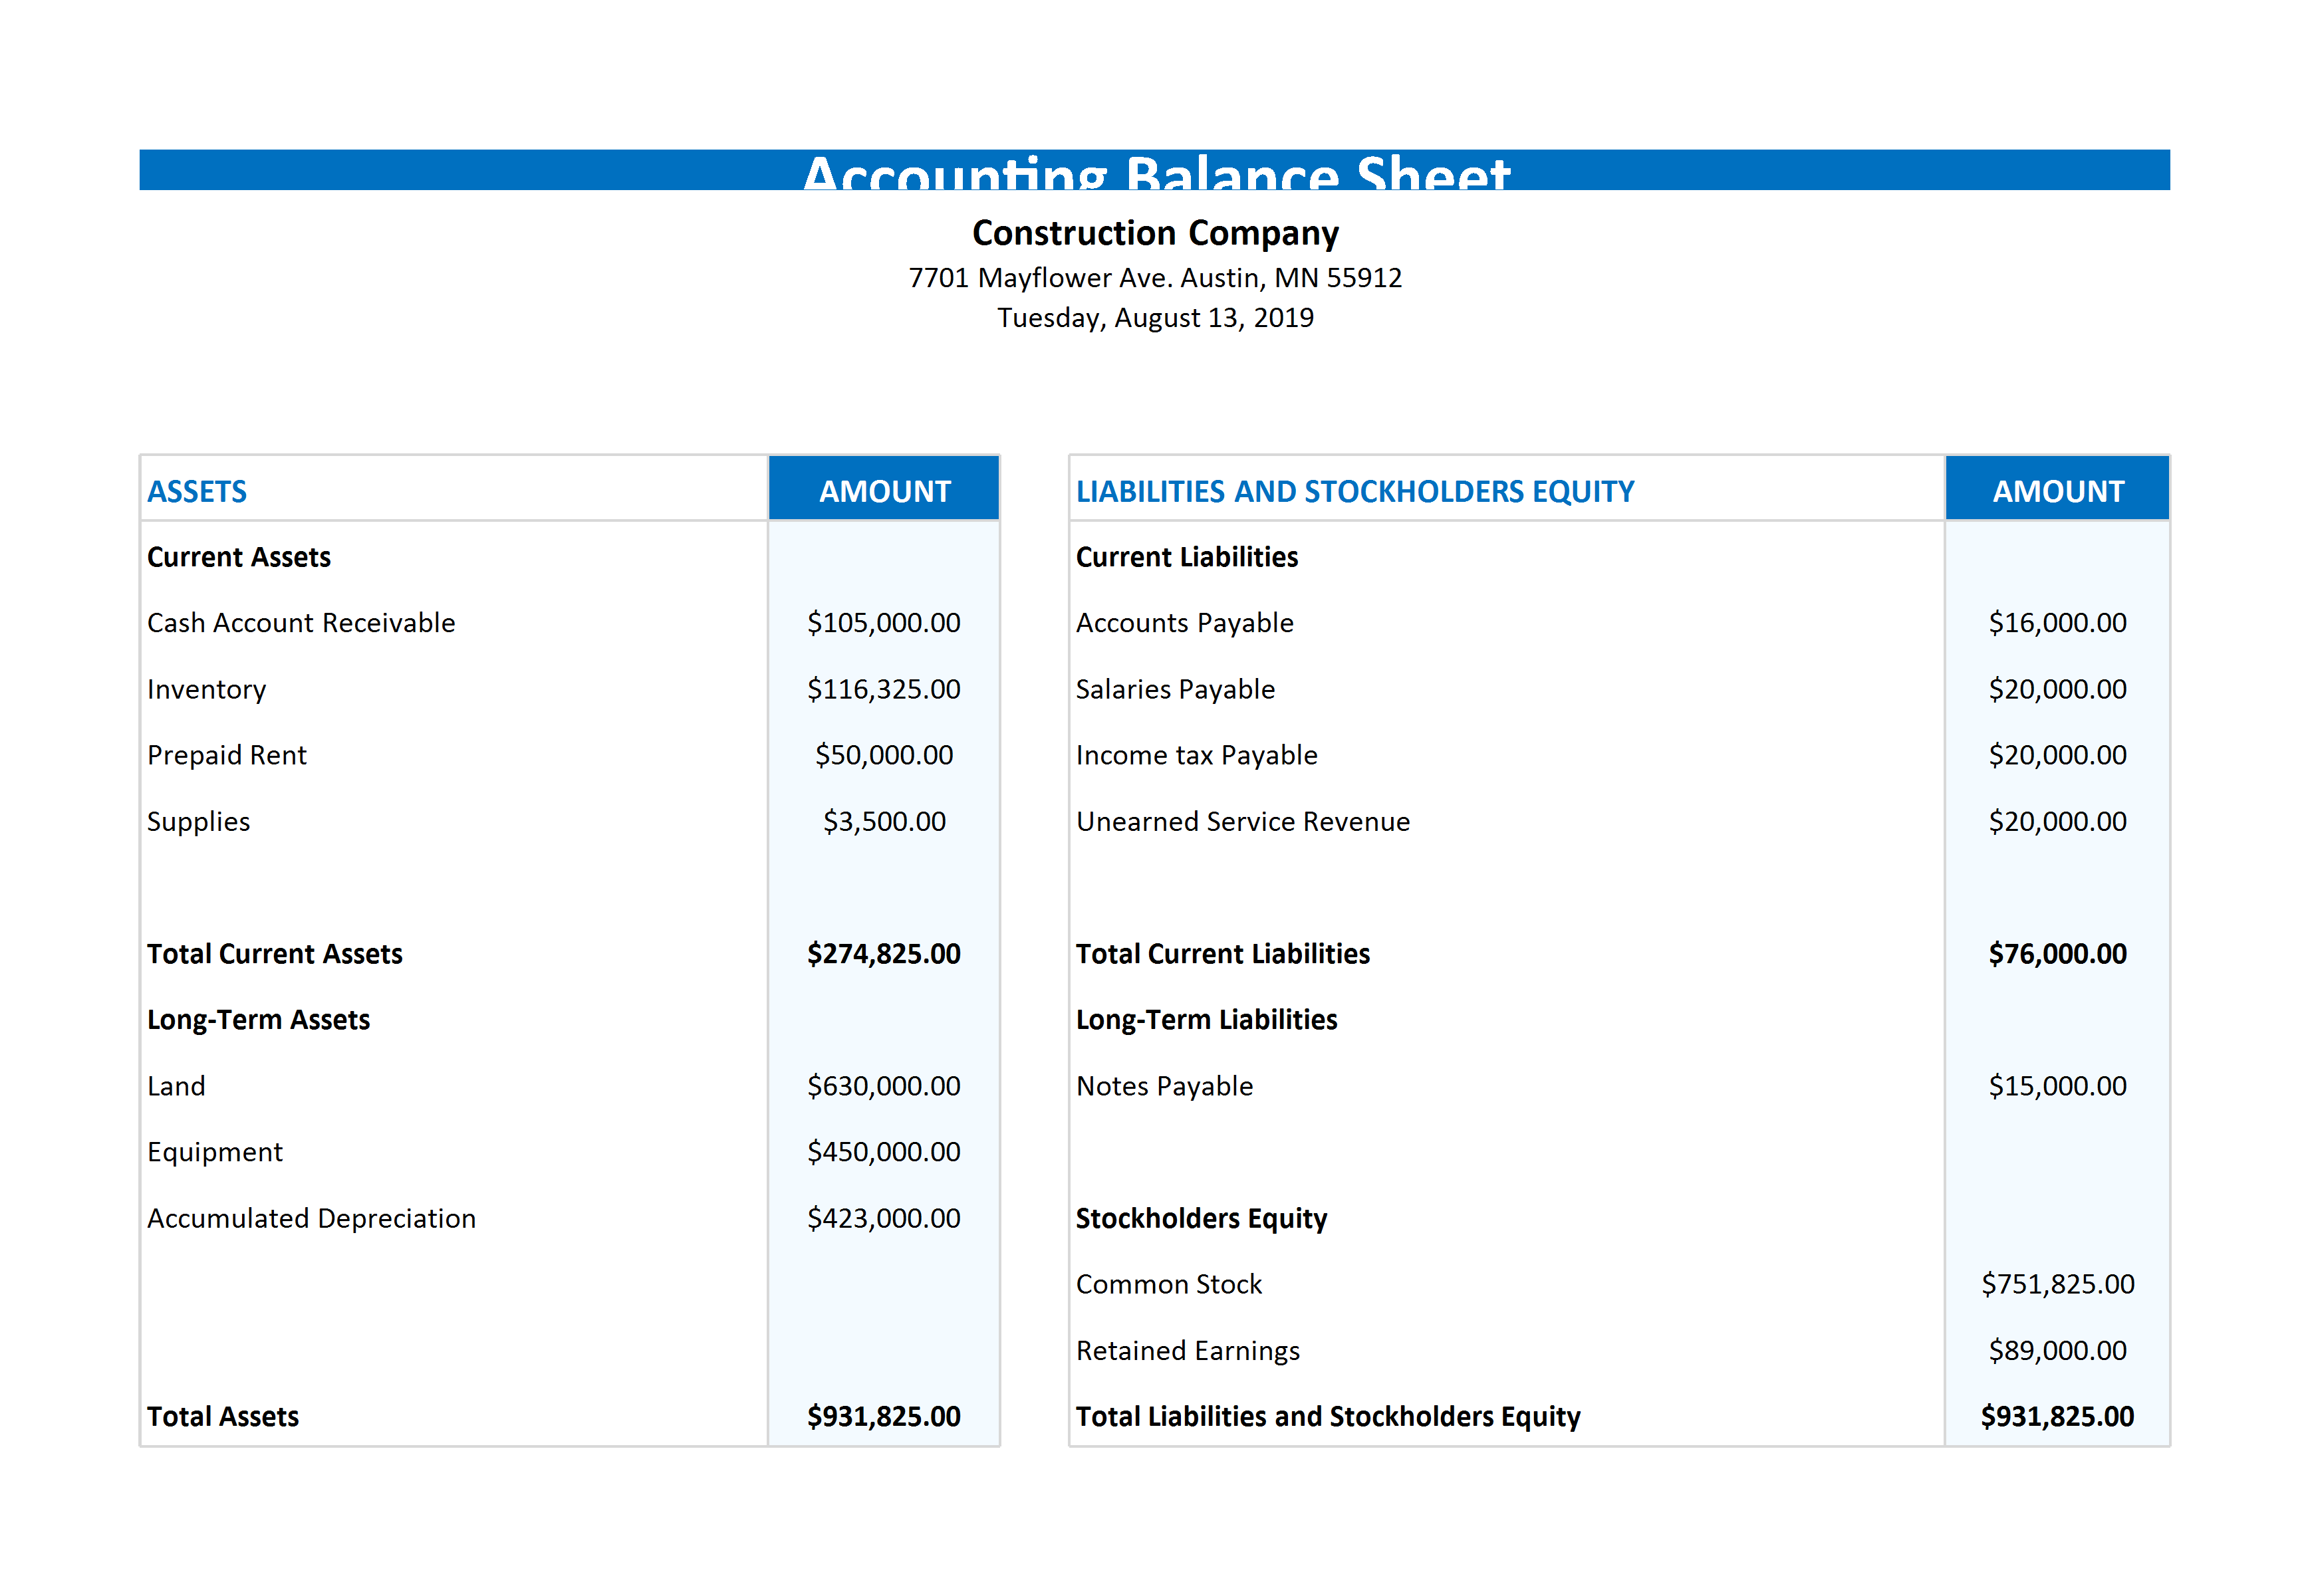The width and height of the screenshot is (2310, 1596).
Task: Click the 'Cash Account Receivable' row label
Action: click(x=301, y=623)
